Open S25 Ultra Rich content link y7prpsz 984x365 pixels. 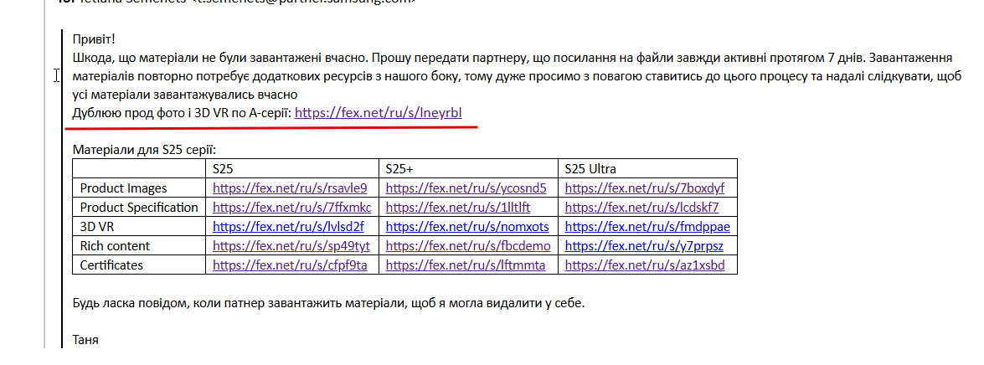click(x=644, y=246)
